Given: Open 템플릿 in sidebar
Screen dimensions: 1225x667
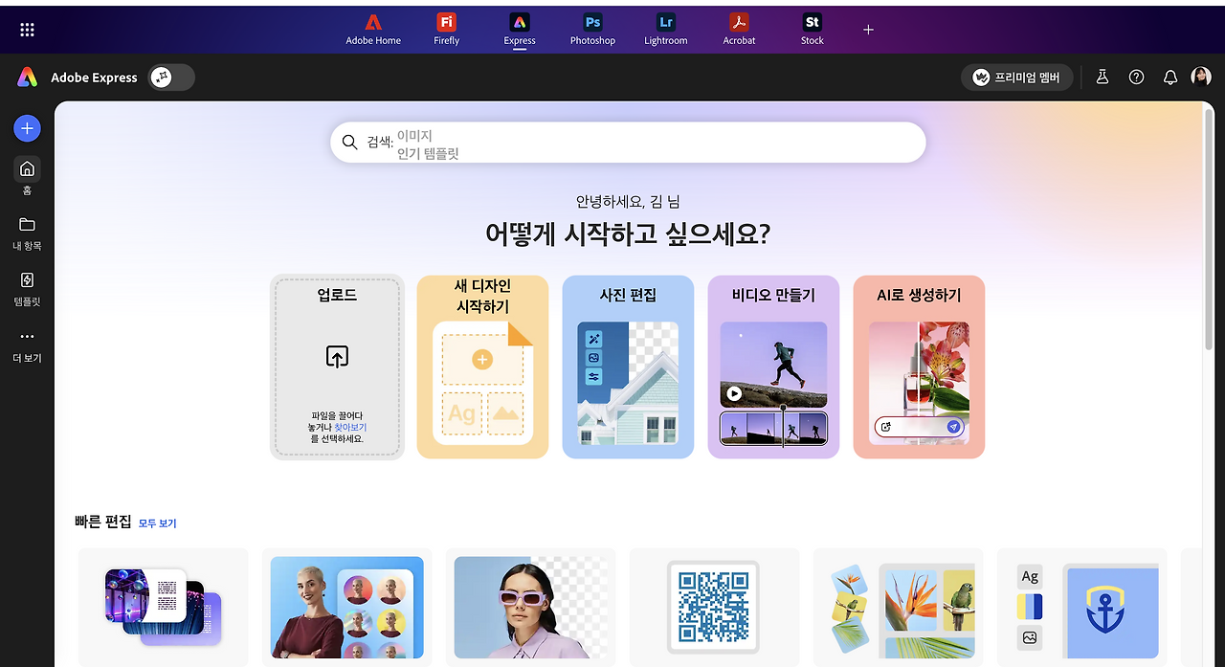Looking at the screenshot, I should (27, 288).
